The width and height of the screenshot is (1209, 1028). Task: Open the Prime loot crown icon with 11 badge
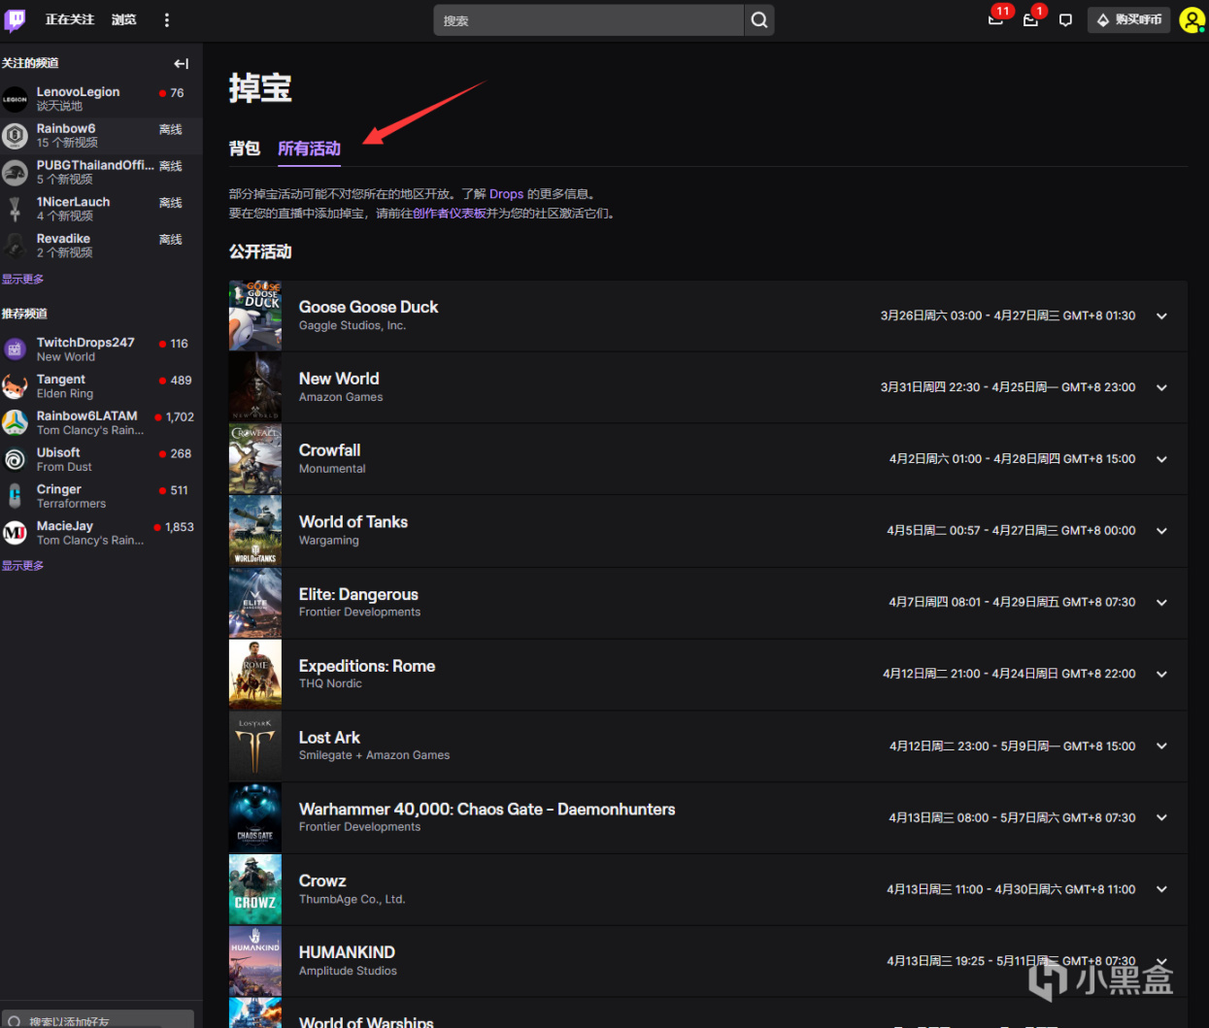coord(996,19)
